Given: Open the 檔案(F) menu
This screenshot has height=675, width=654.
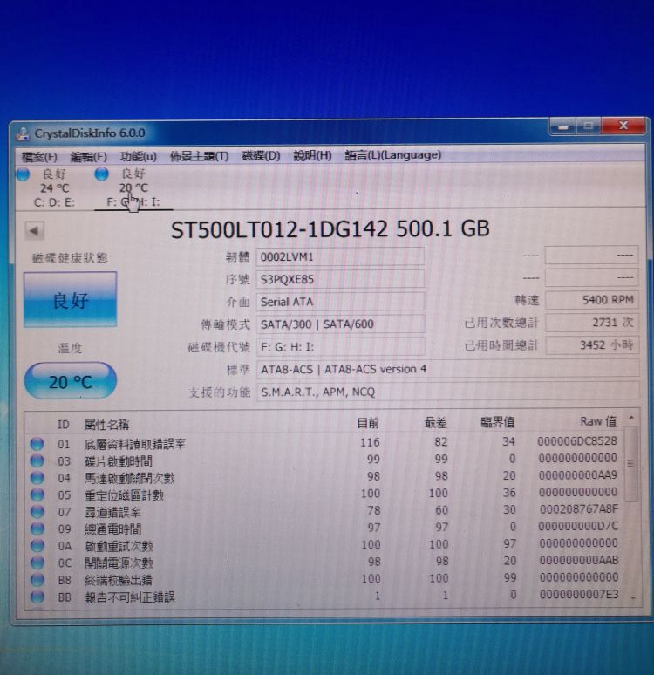Looking at the screenshot, I should [39, 157].
